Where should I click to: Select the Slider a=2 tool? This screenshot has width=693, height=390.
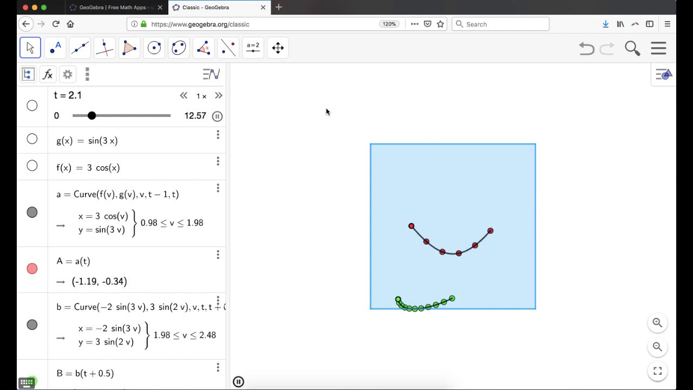point(253,48)
